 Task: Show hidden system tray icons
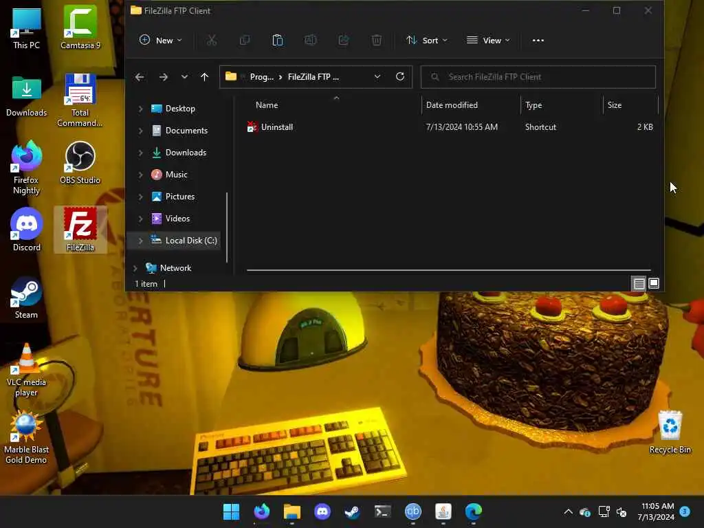pos(568,511)
